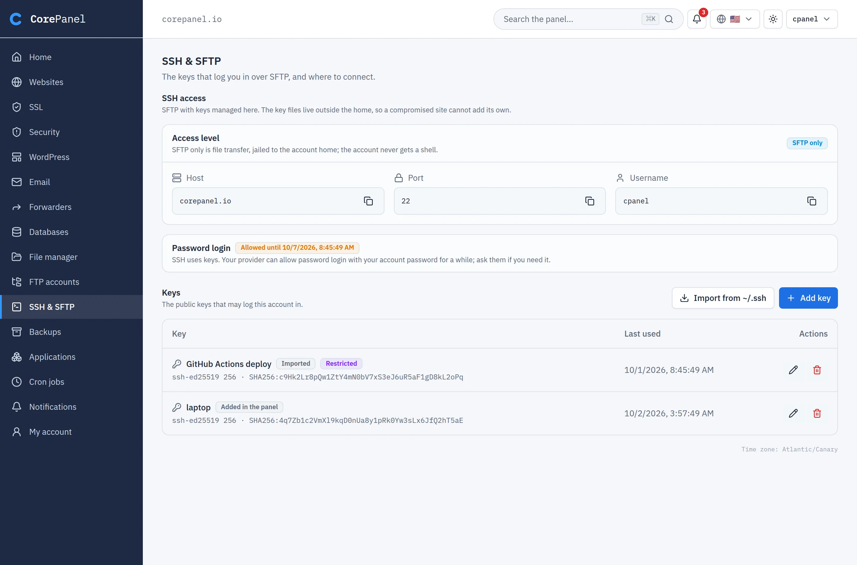Screen dimensions: 857x565
Task: Click the Added in the panel tag
Action: point(249,407)
